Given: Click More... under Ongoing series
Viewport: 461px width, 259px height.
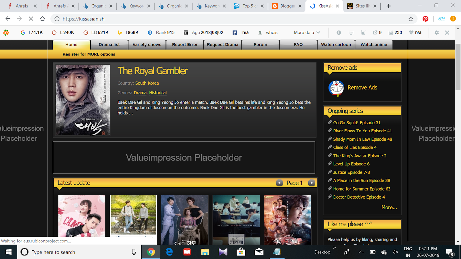Looking at the screenshot, I should pos(389,207).
